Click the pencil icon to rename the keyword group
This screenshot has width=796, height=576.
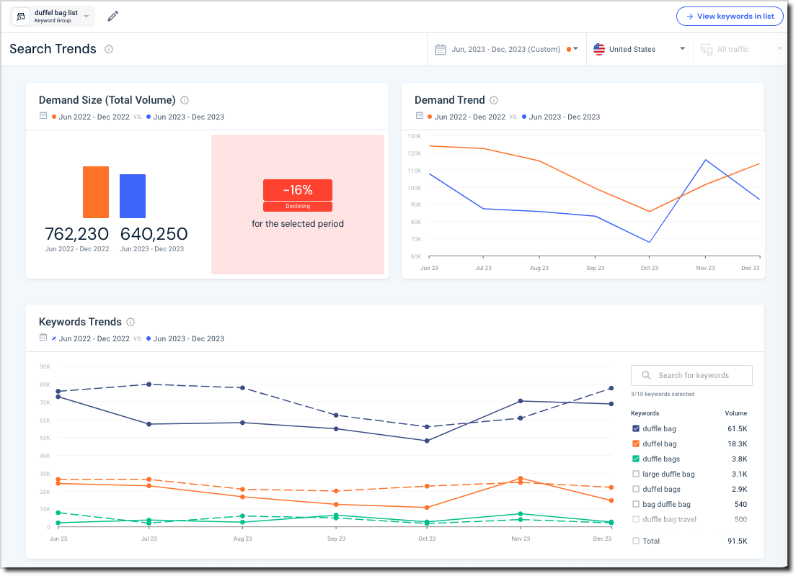pos(111,15)
